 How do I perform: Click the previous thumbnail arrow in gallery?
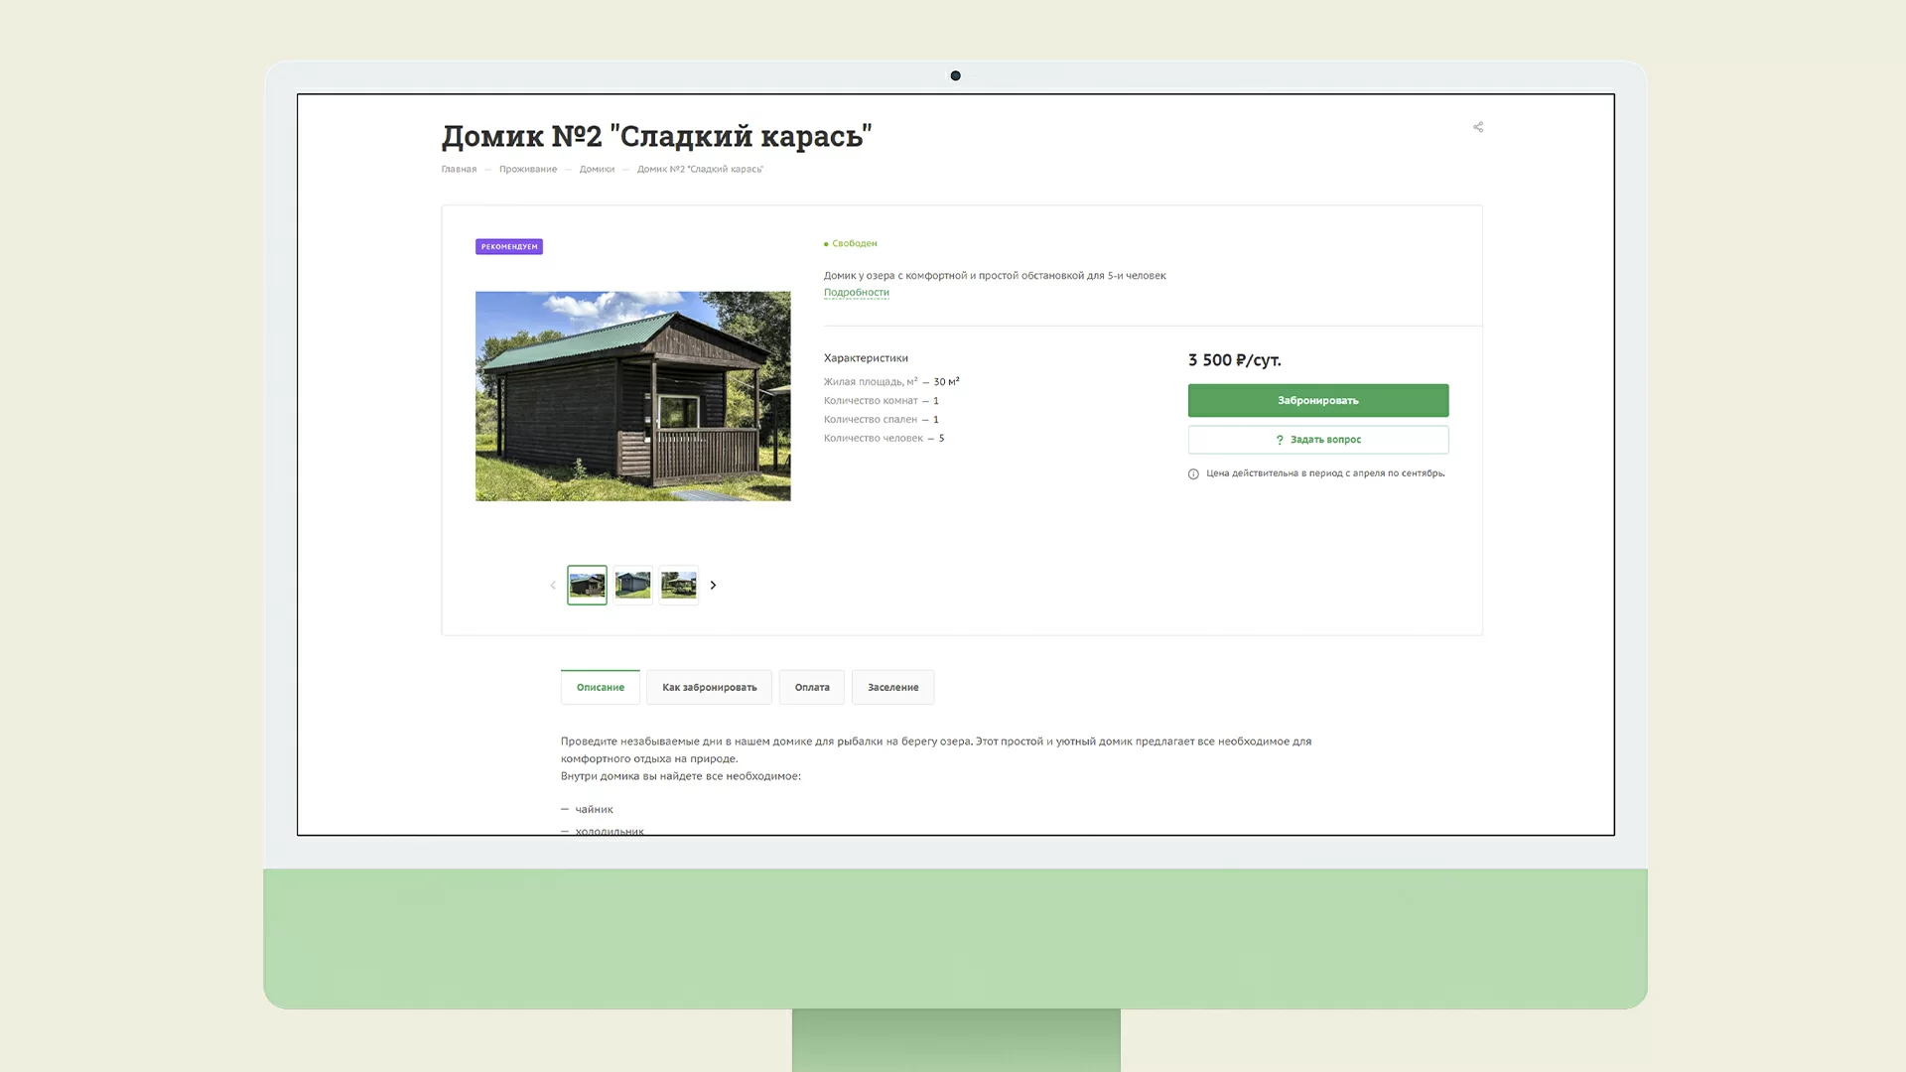(x=553, y=586)
